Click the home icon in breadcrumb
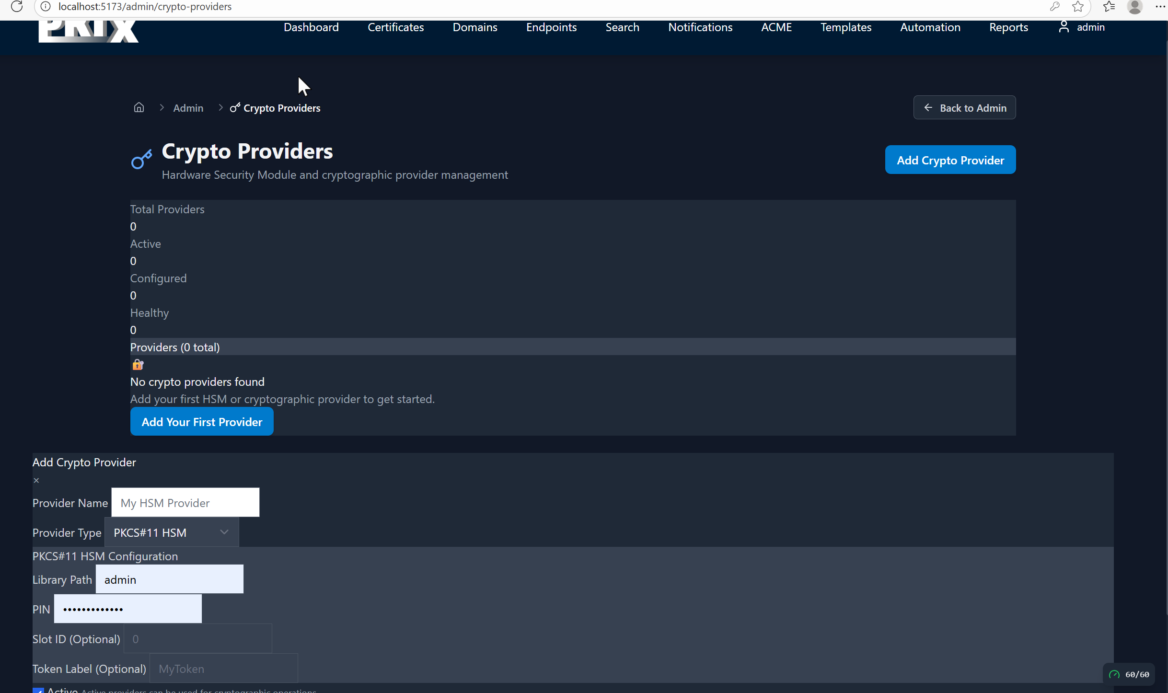 (139, 108)
